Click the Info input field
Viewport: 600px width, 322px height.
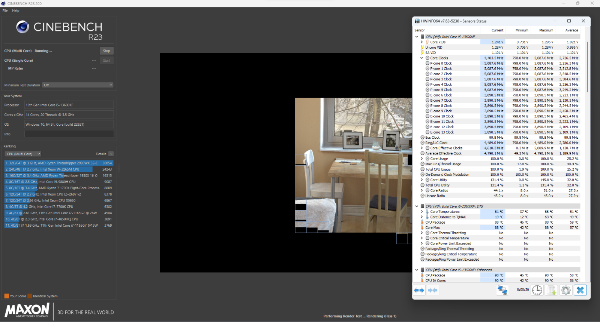pos(69,134)
